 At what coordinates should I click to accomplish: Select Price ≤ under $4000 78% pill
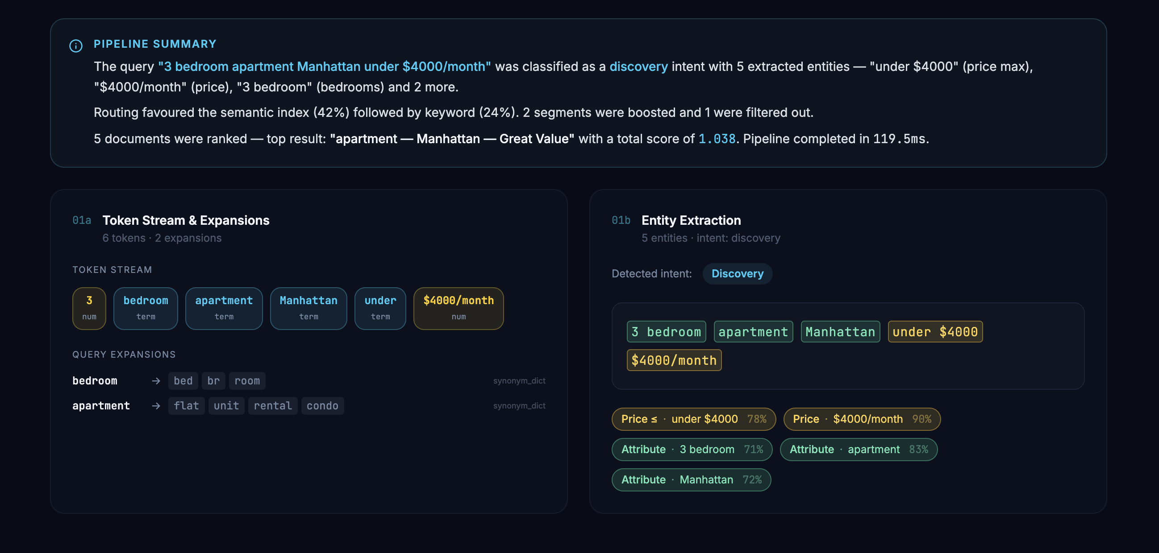[693, 419]
